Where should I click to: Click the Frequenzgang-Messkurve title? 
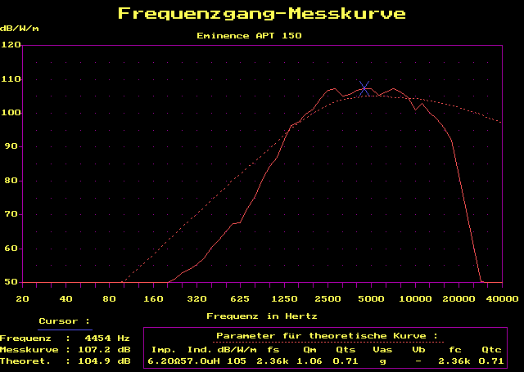(261, 14)
